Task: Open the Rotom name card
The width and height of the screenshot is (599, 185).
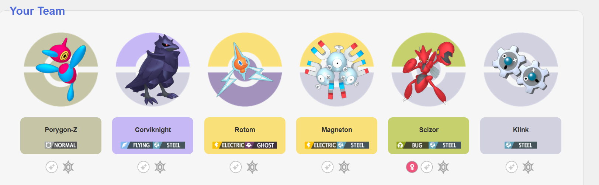Action: 245,136
